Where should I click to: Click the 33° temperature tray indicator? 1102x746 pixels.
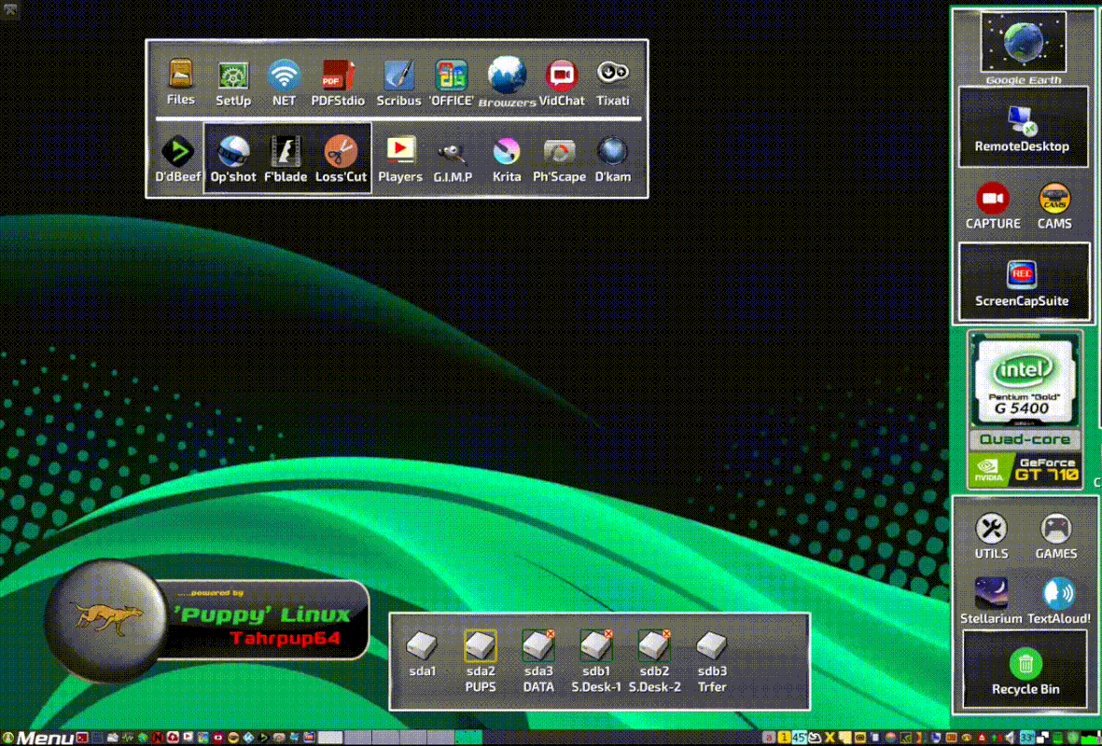(x=1027, y=738)
